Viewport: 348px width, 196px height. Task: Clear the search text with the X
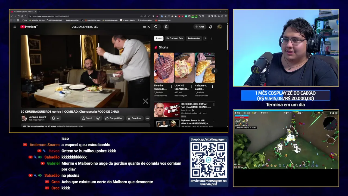[x=149, y=27]
